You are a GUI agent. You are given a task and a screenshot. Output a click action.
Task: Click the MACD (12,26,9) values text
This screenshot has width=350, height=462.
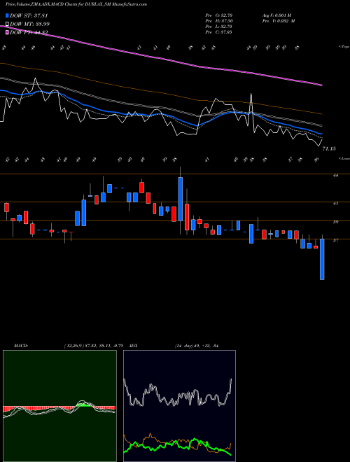93,346
